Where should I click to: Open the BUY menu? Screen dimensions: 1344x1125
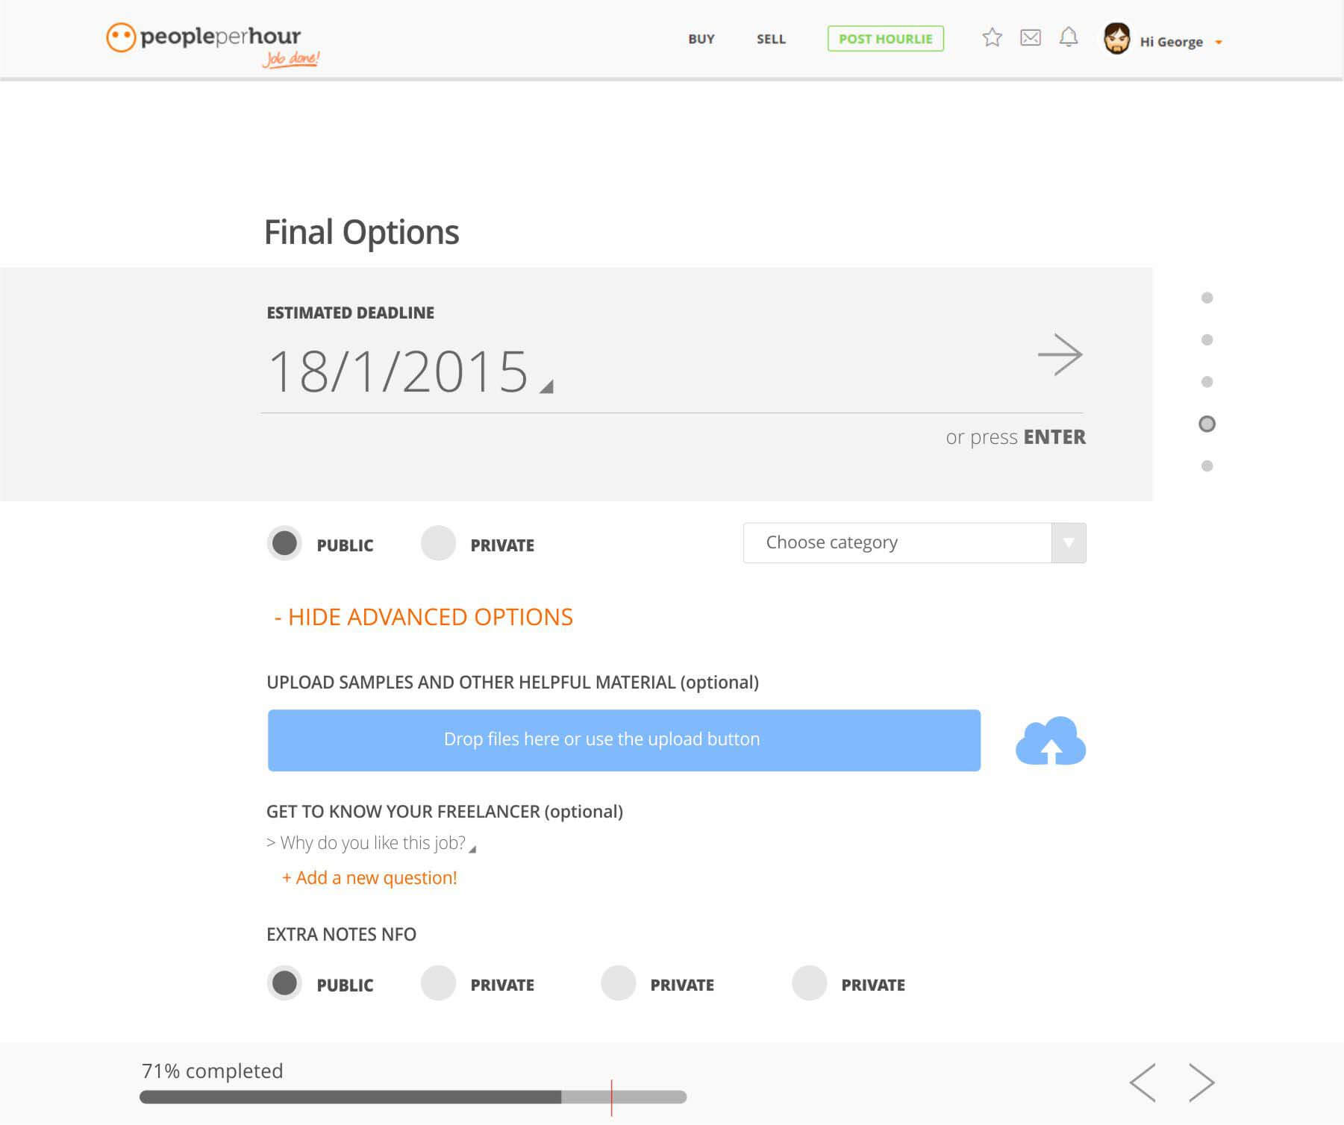point(701,39)
